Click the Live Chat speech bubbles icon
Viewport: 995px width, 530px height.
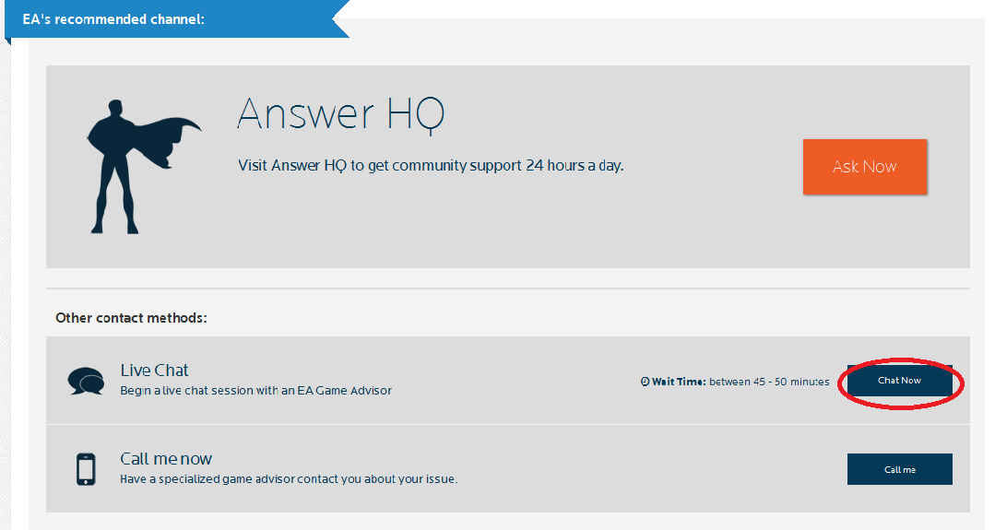point(86,381)
